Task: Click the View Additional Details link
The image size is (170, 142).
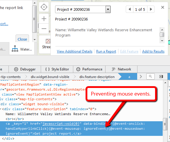Action: click(x=74, y=51)
